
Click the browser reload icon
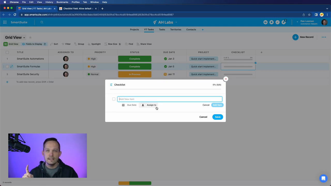point(15,15)
